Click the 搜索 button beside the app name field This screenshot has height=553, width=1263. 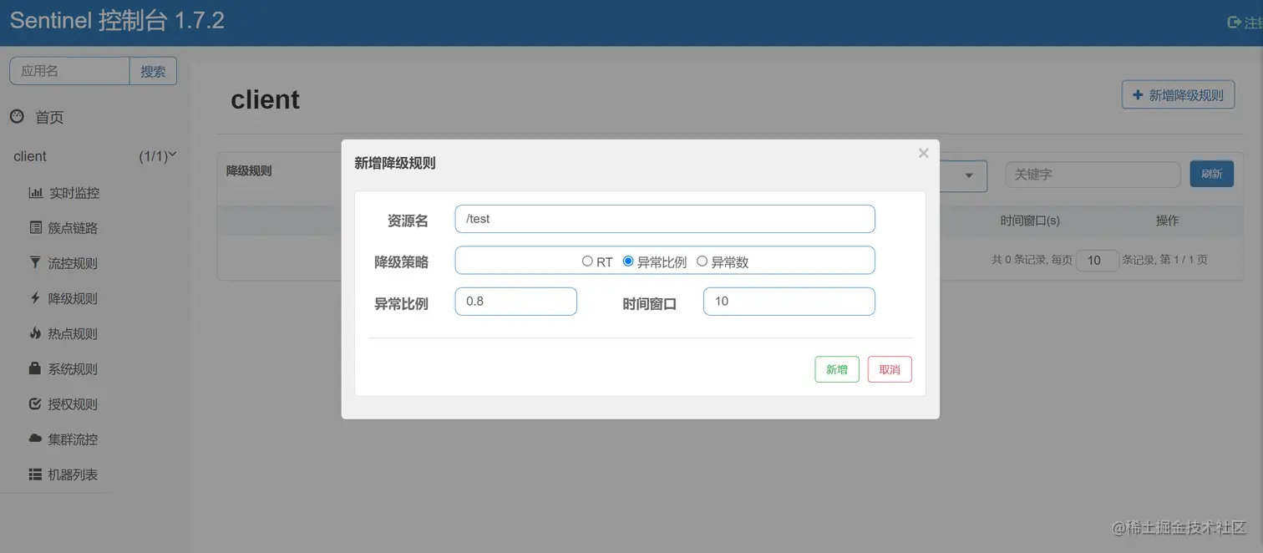(x=153, y=72)
